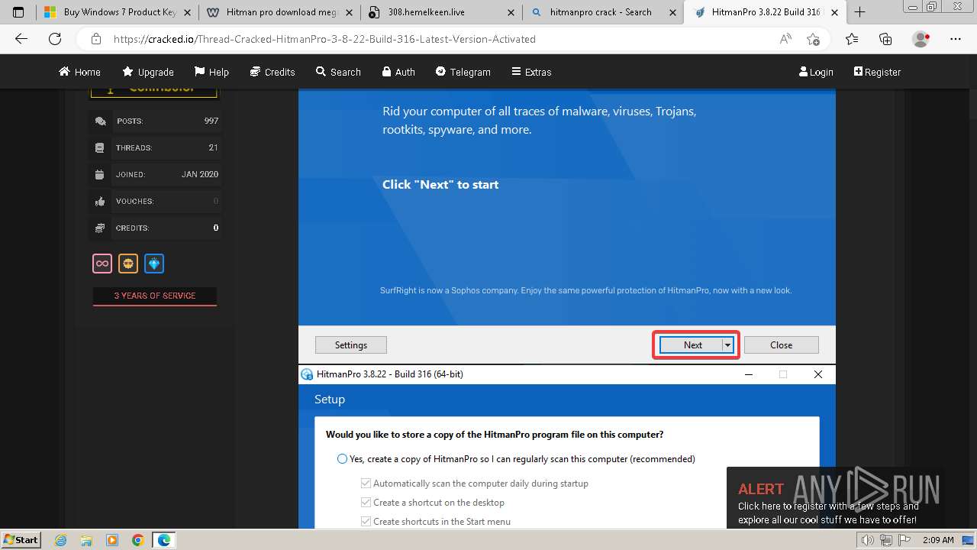Open the Favorites list icon
Screen dimensions: 977x550
(852, 39)
